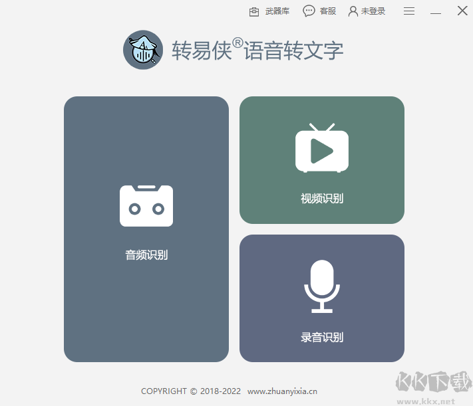Viewport: 473px width, 406px height.
Task: Click the TV play icon
Action: [322, 148]
